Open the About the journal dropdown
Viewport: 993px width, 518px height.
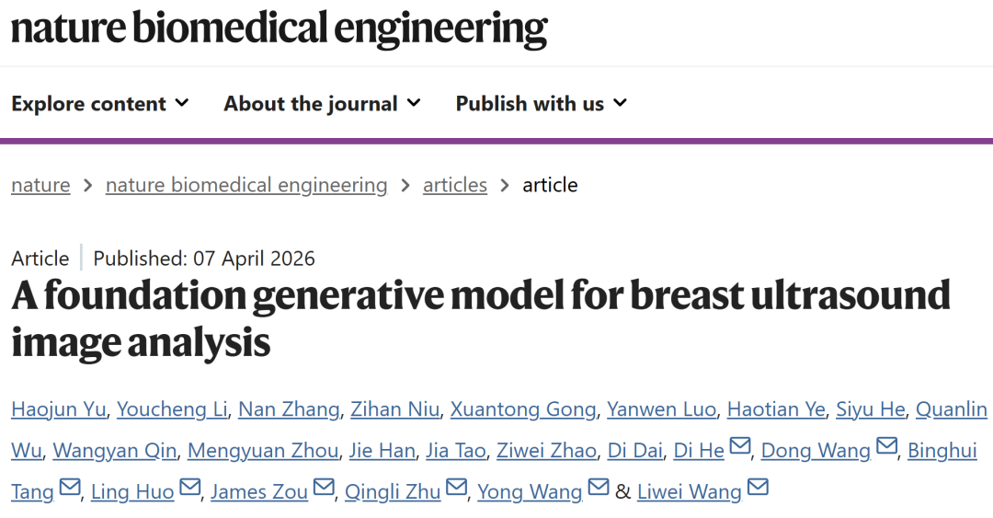click(x=322, y=104)
